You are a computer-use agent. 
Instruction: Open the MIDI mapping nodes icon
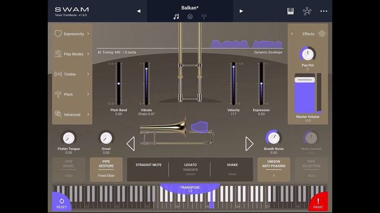click(307, 11)
